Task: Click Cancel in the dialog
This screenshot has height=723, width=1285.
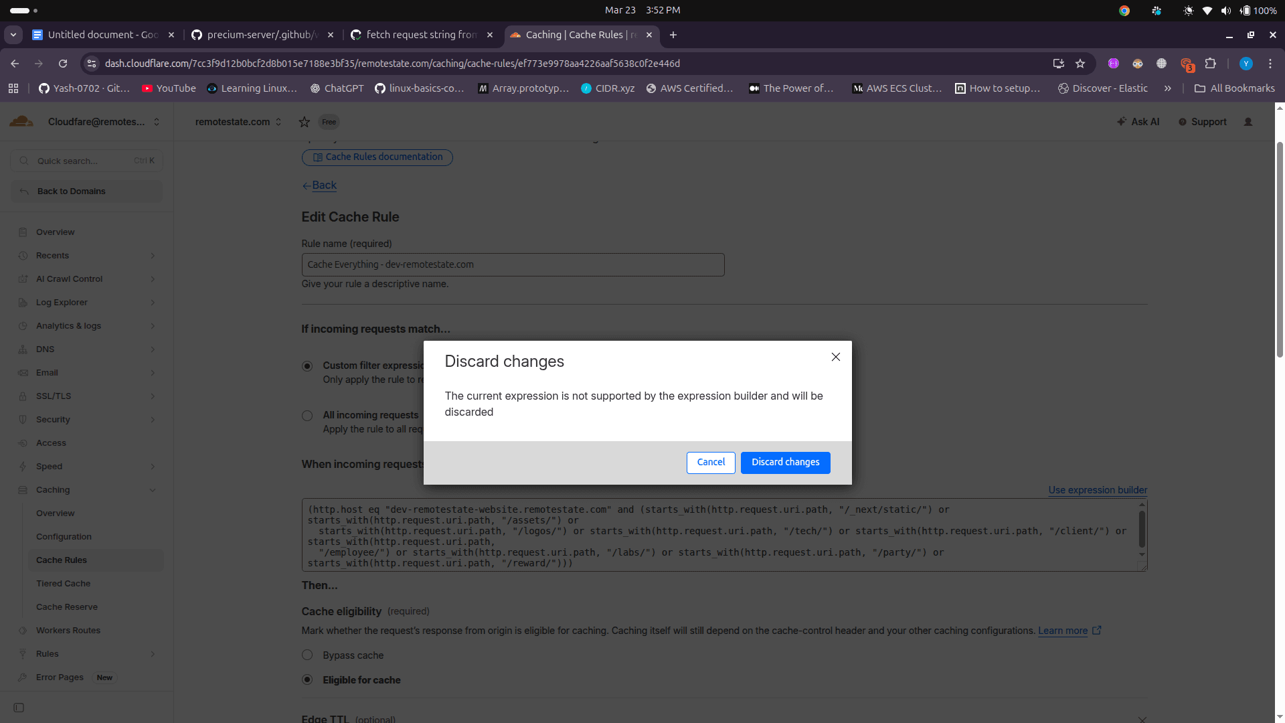Action: (711, 463)
